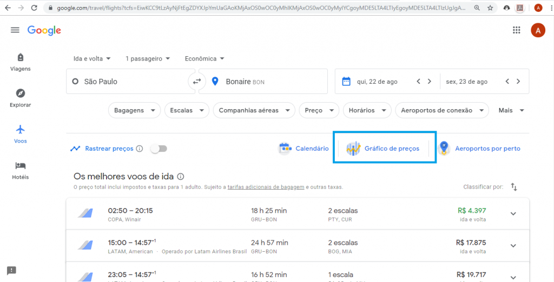
Task: Open the tarifas adicionais de bagagem link
Action: [x=266, y=187]
